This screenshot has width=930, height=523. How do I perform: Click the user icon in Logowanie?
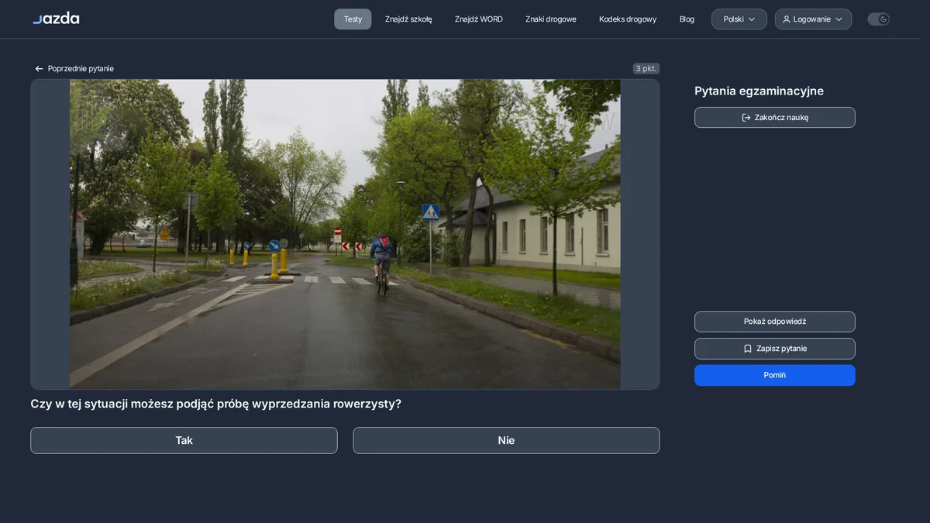787,19
